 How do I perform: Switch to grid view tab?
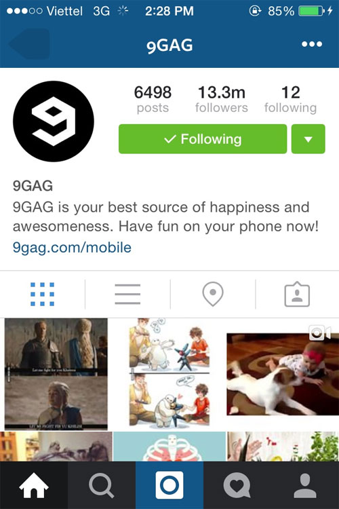coord(43,294)
